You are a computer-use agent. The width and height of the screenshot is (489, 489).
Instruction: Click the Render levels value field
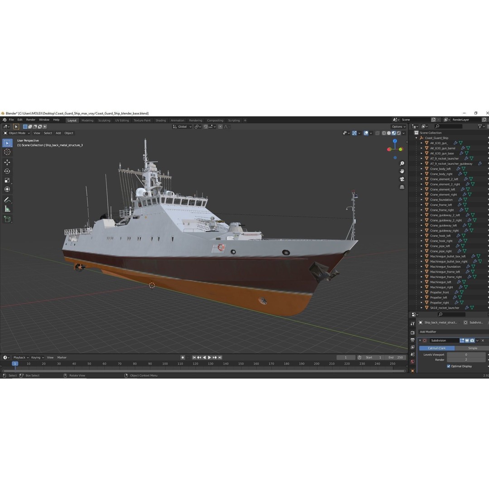(466, 360)
